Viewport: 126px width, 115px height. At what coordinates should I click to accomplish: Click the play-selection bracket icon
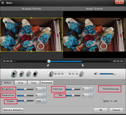28,74
